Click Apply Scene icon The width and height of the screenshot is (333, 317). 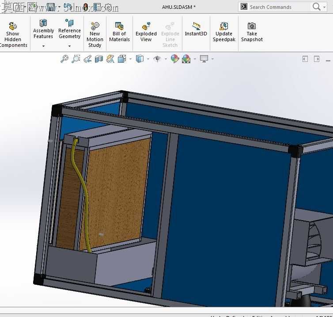tap(186, 59)
